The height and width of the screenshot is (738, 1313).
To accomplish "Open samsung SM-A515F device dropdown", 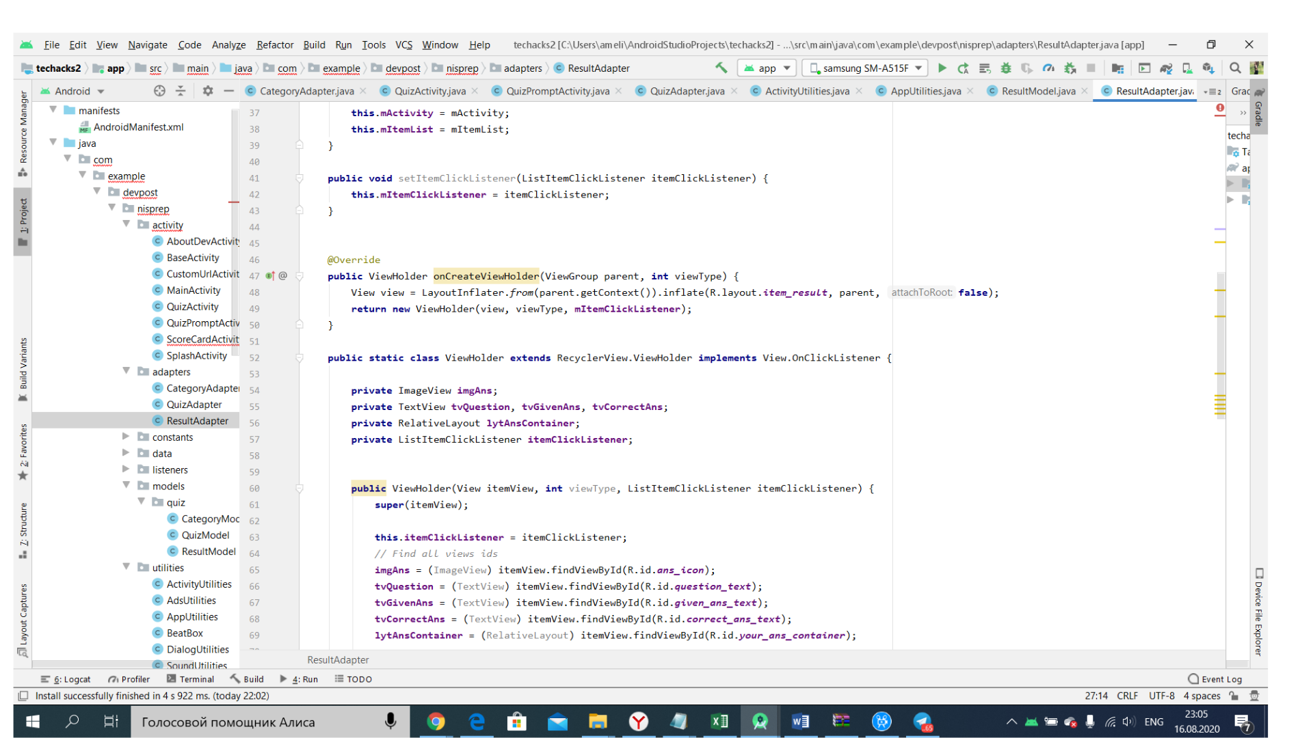I will 865,68.
